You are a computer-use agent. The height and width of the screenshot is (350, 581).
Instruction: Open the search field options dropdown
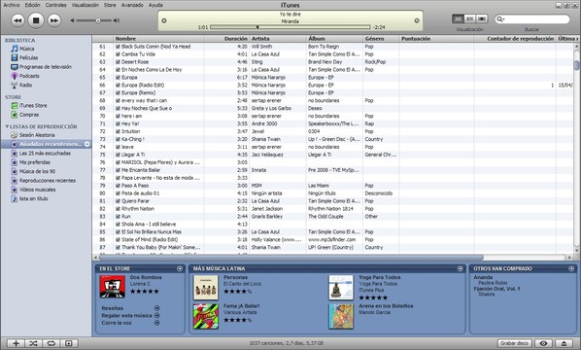coord(500,19)
